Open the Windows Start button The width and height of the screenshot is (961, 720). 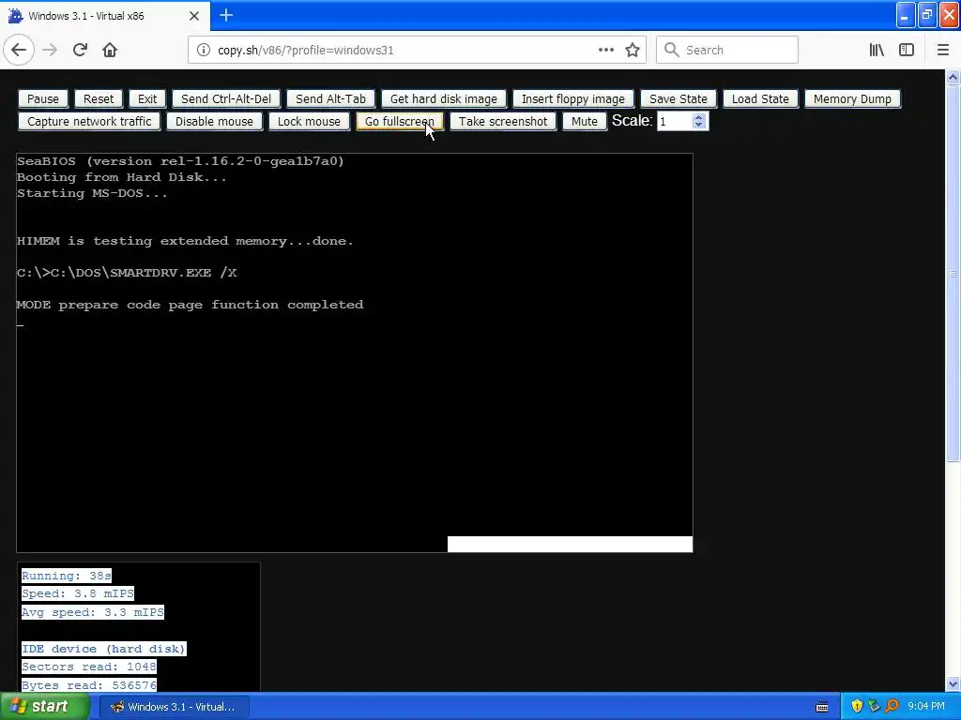point(44,707)
